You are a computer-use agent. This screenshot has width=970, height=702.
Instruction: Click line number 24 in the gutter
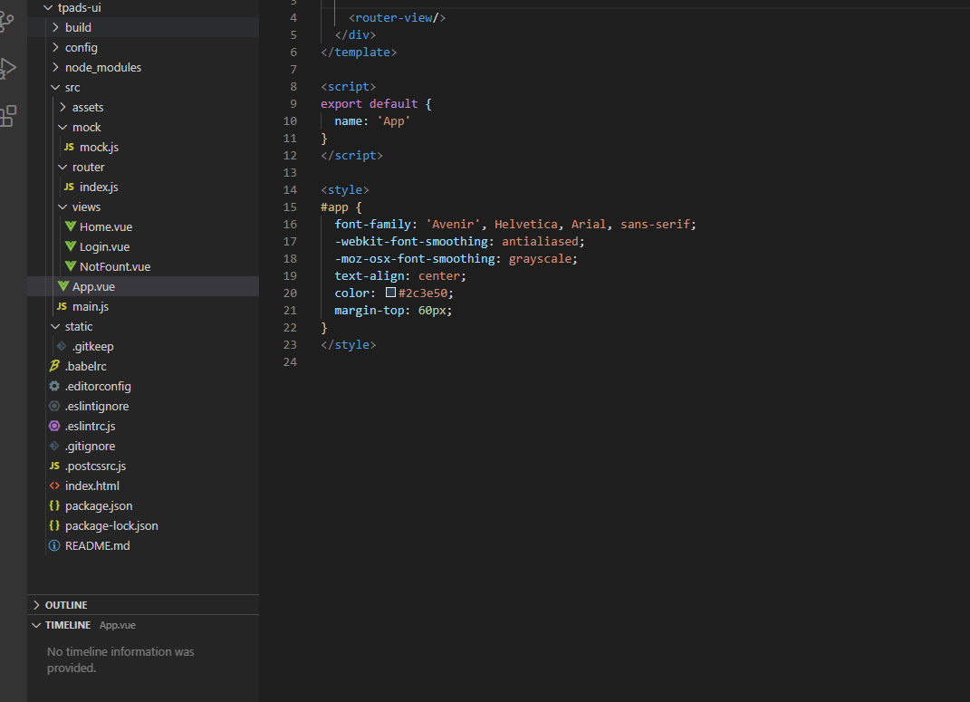tap(290, 361)
